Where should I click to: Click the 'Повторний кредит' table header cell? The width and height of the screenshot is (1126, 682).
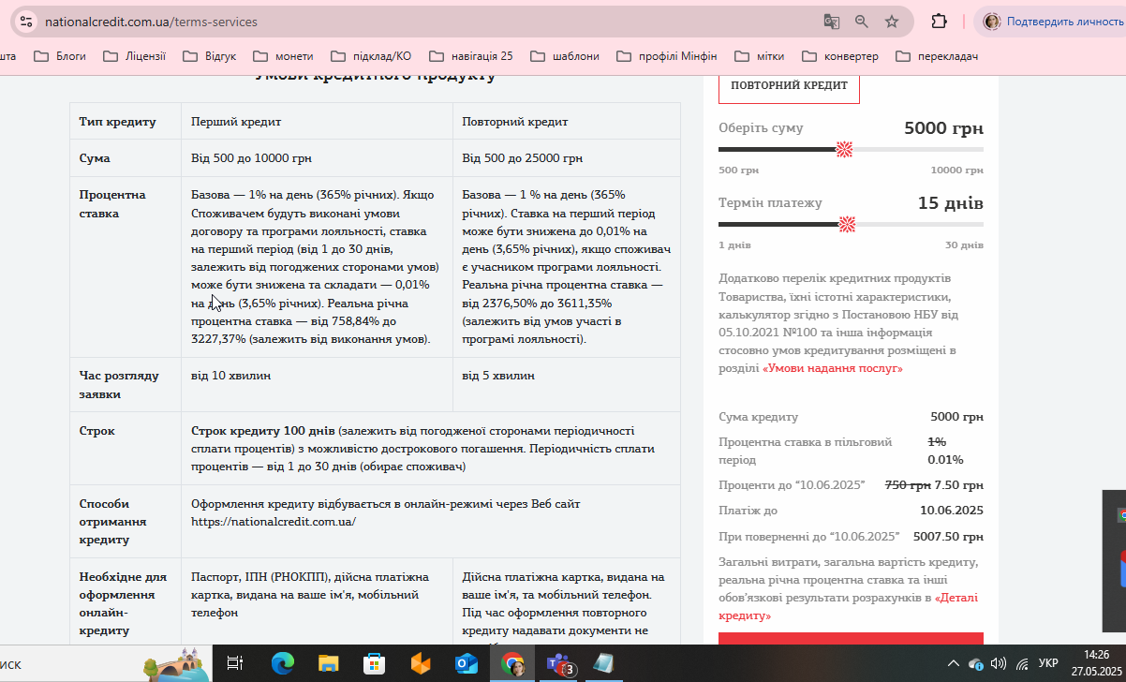566,122
